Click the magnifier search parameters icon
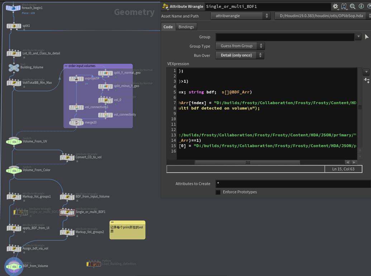The height and width of the screenshot is (276, 371). [x=352, y=6]
